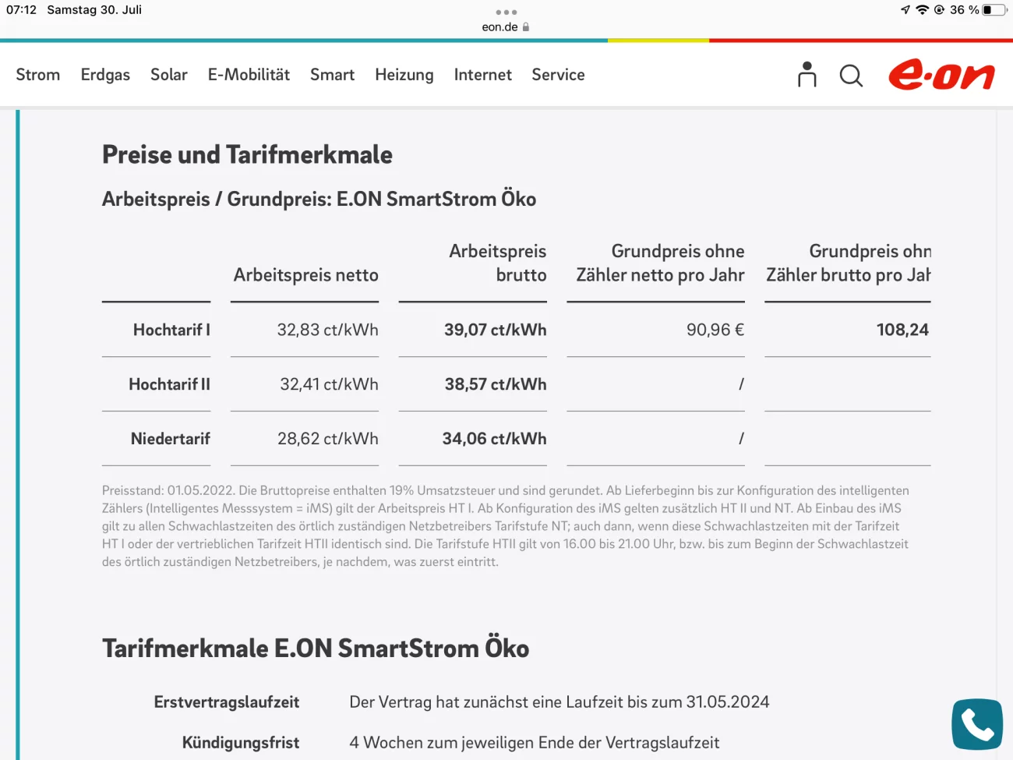Click the 38,57 ct/kWh value
The width and height of the screenshot is (1013, 760).
(x=496, y=384)
